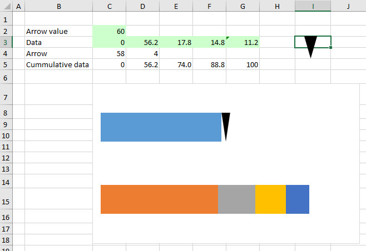Select the dark blue segment of the stacked bar
The image size is (366, 251).
click(297, 199)
